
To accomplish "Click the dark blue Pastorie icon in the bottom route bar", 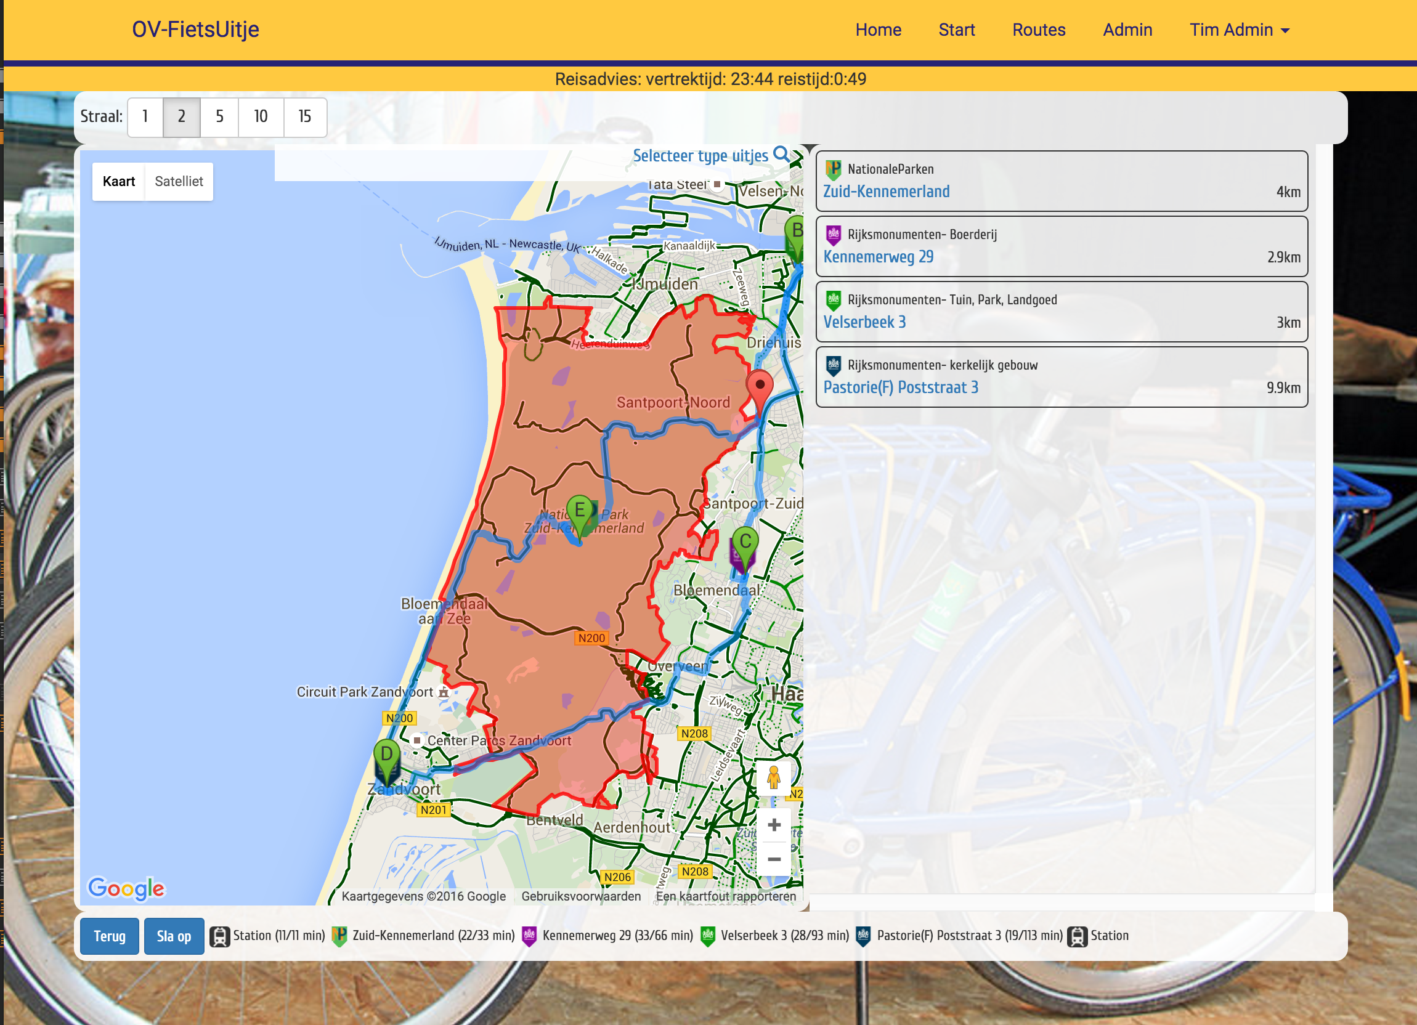I will click(x=863, y=936).
